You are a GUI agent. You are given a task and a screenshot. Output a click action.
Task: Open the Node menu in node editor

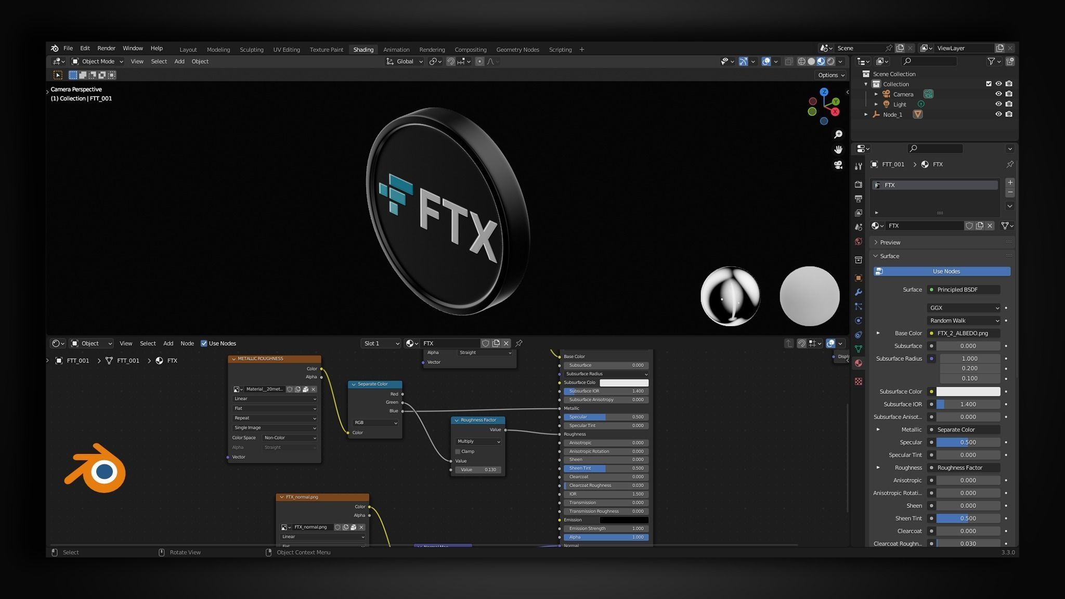(x=187, y=343)
